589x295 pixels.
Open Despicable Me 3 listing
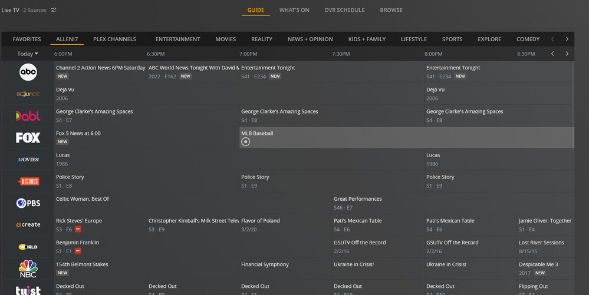545,269
